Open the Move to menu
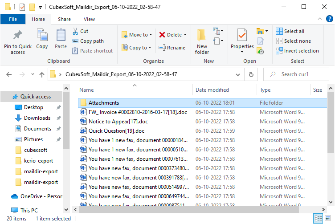335x224 pixels. point(137,35)
